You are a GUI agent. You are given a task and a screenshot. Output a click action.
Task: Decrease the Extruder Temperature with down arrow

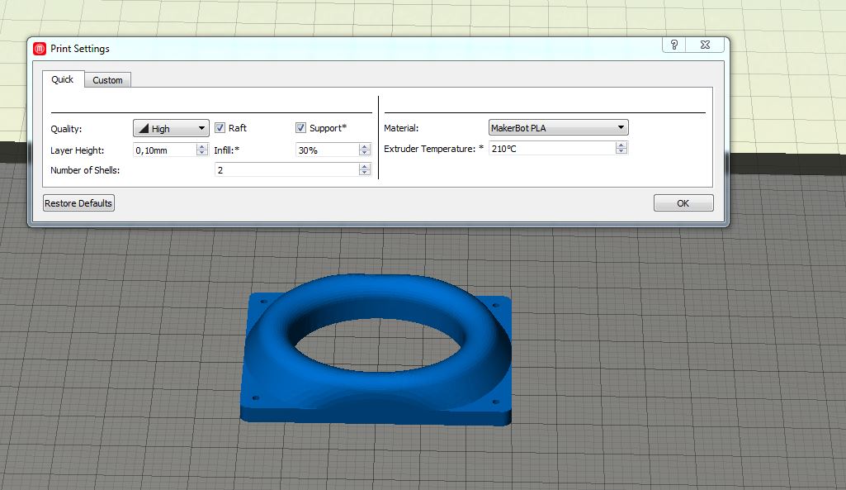point(622,151)
